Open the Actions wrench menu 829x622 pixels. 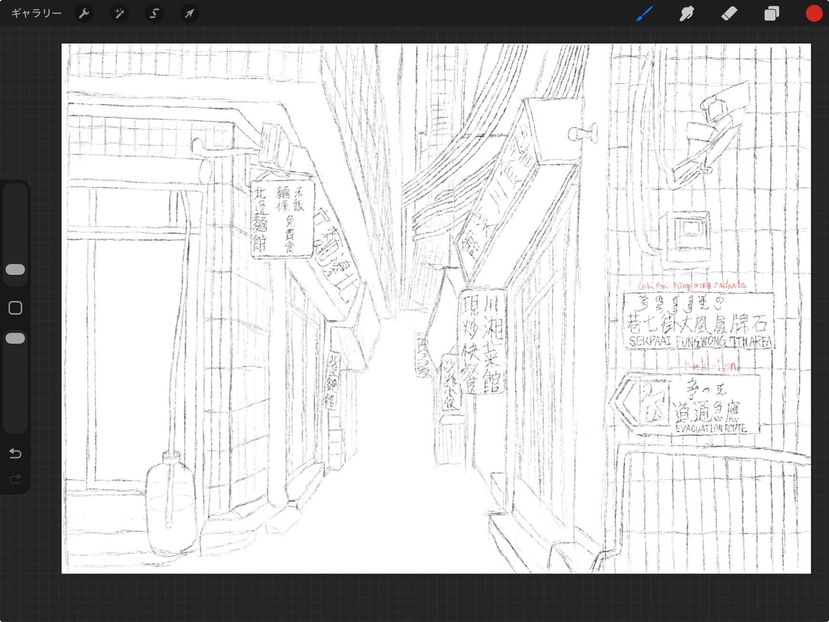(84, 13)
